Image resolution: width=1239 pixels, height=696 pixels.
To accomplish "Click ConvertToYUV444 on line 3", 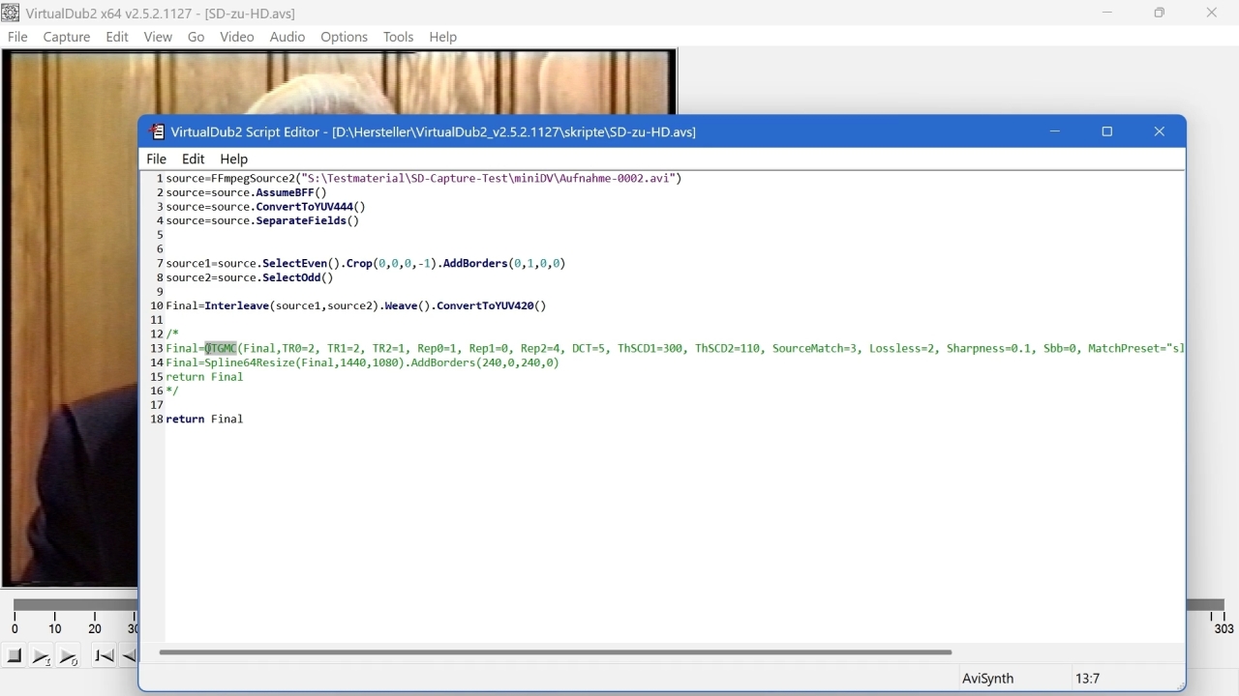I will pos(304,207).
